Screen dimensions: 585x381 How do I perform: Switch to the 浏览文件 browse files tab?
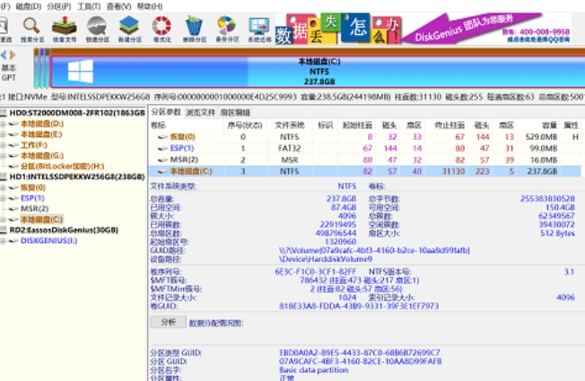201,112
